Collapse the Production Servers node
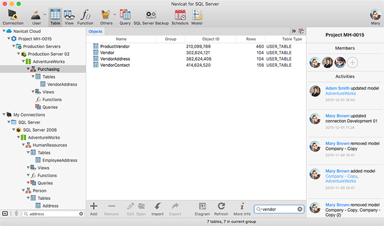 pos(14,46)
